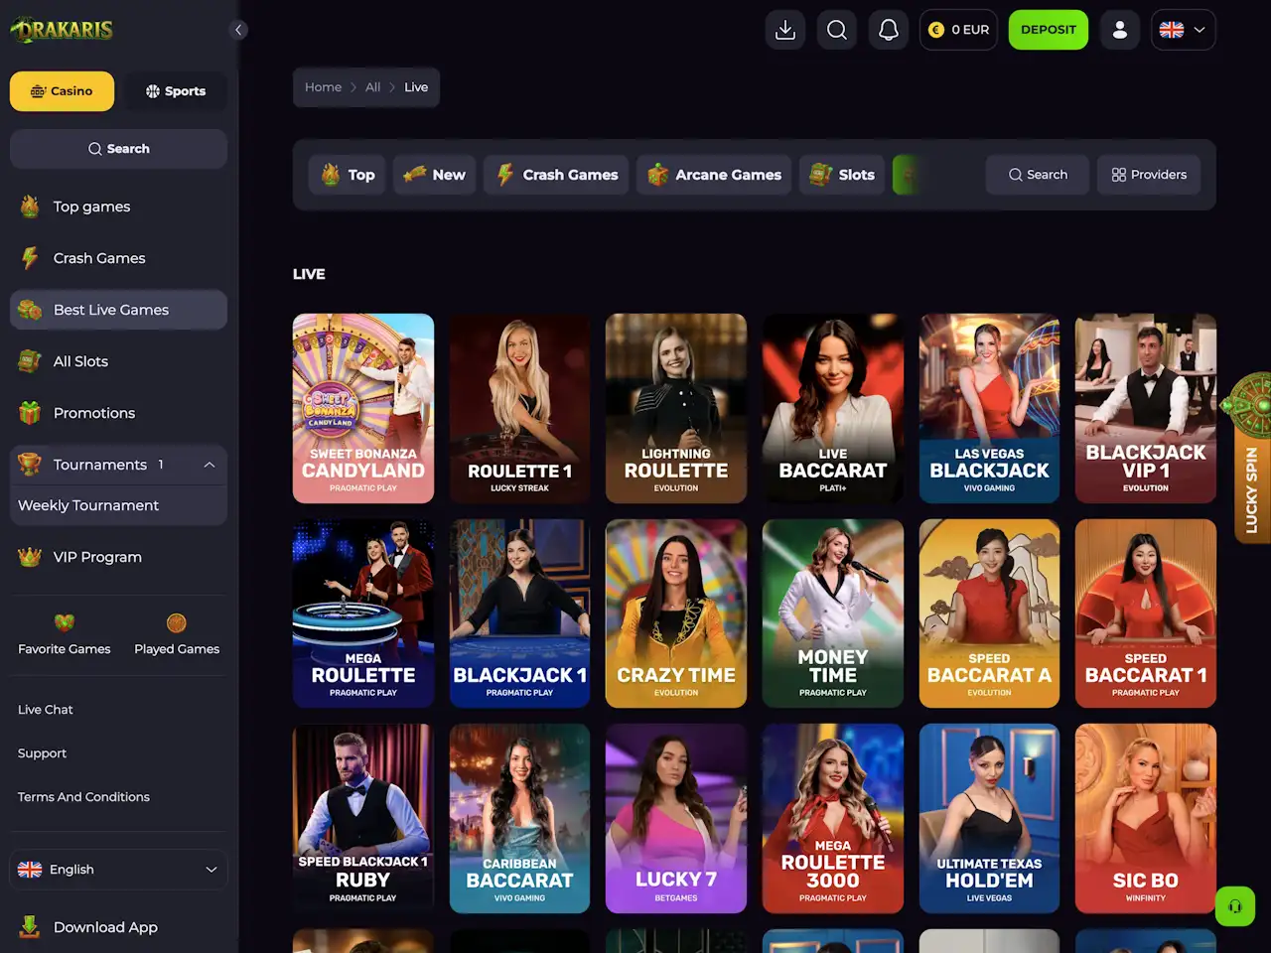The image size is (1271, 953).
Task: Go to All breadcrumb
Action: pos(372,87)
